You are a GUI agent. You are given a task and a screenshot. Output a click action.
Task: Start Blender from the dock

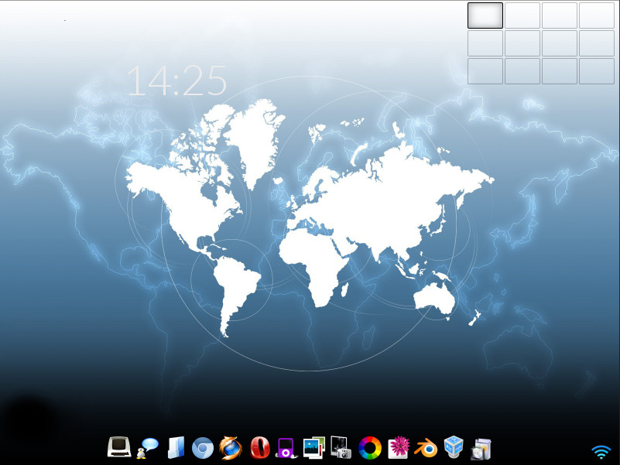(425, 447)
